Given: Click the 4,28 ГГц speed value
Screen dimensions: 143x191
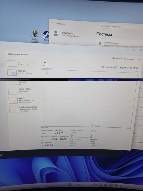Looking at the screenshot, I should coord(60,133).
